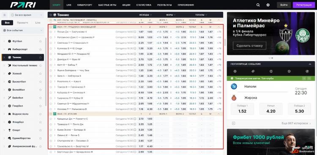Select Гандбол icon in sidebar
This screenshot has height=155, width=317.
(9, 106)
